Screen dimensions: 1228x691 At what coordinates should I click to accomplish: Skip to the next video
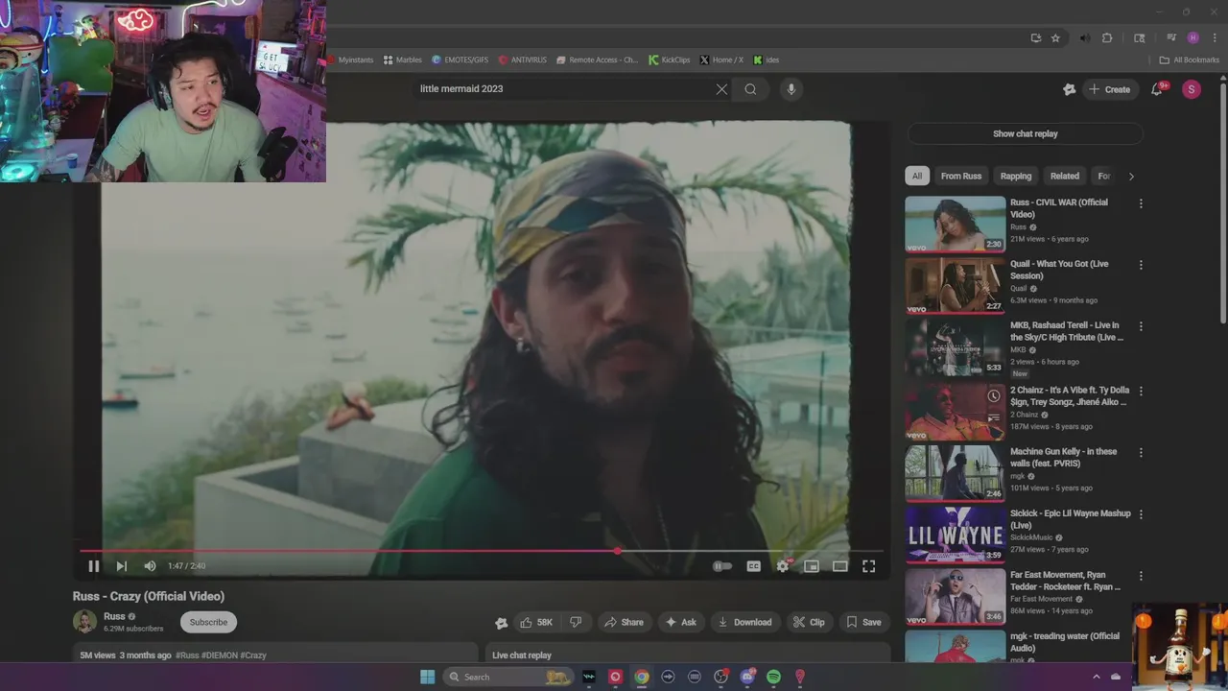[121, 566]
